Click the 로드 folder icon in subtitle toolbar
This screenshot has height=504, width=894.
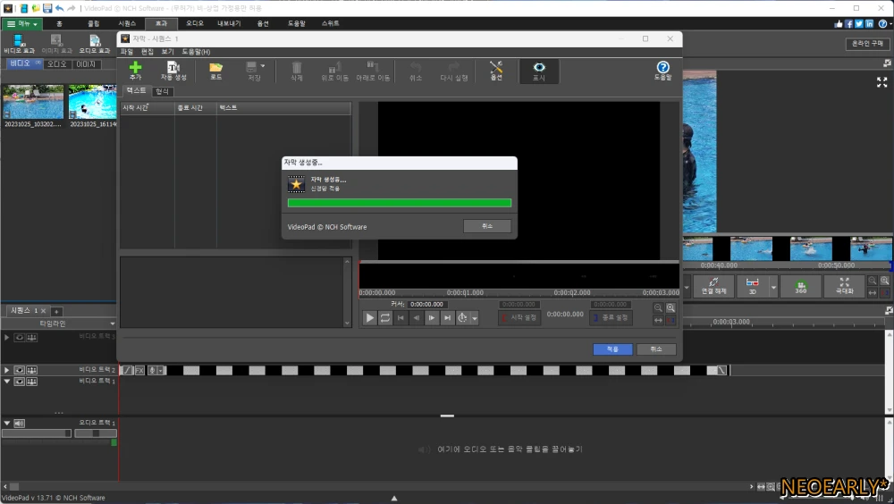pos(216,71)
